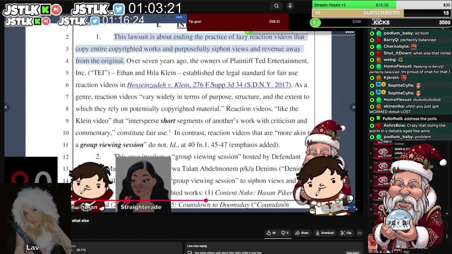Seek using the red progress bar handle
Viewport: 452px width, 254px height.
(206, 201)
